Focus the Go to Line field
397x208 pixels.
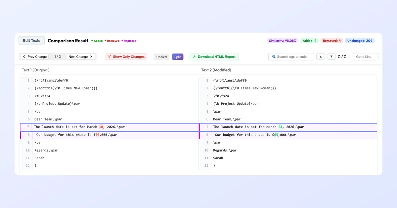(365, 57)
